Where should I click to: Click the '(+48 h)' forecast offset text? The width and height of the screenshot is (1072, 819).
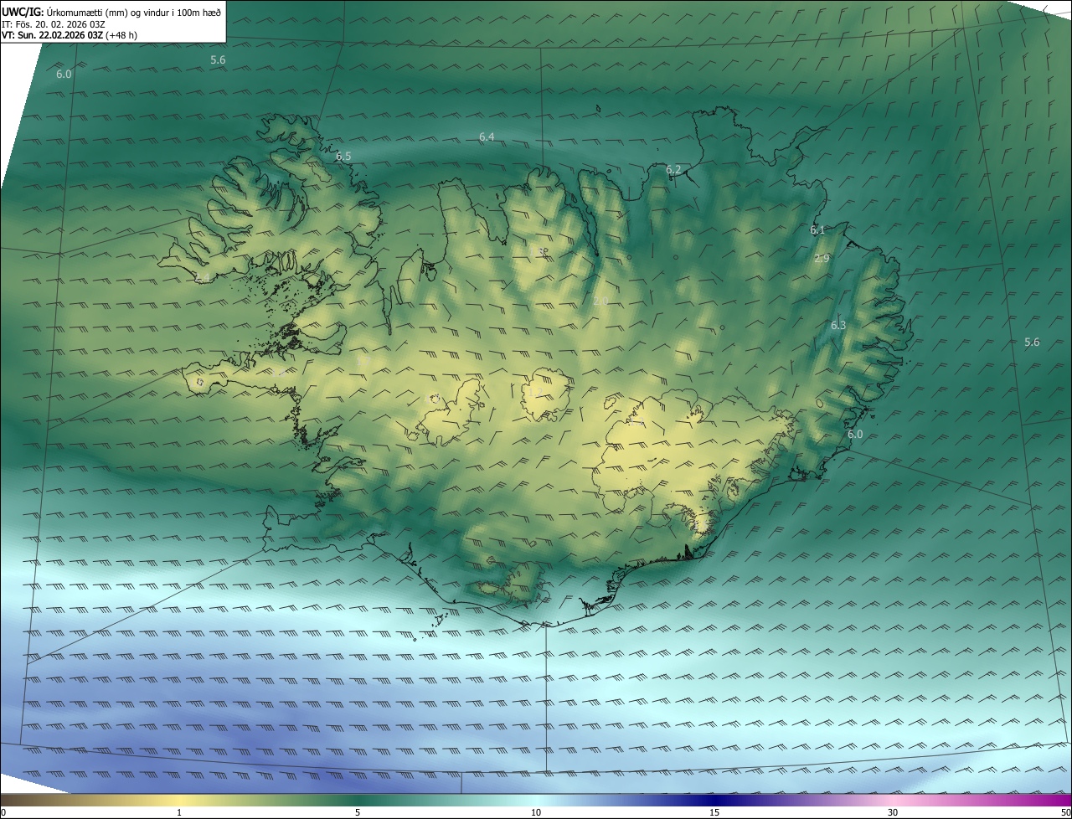click(123, 35)
